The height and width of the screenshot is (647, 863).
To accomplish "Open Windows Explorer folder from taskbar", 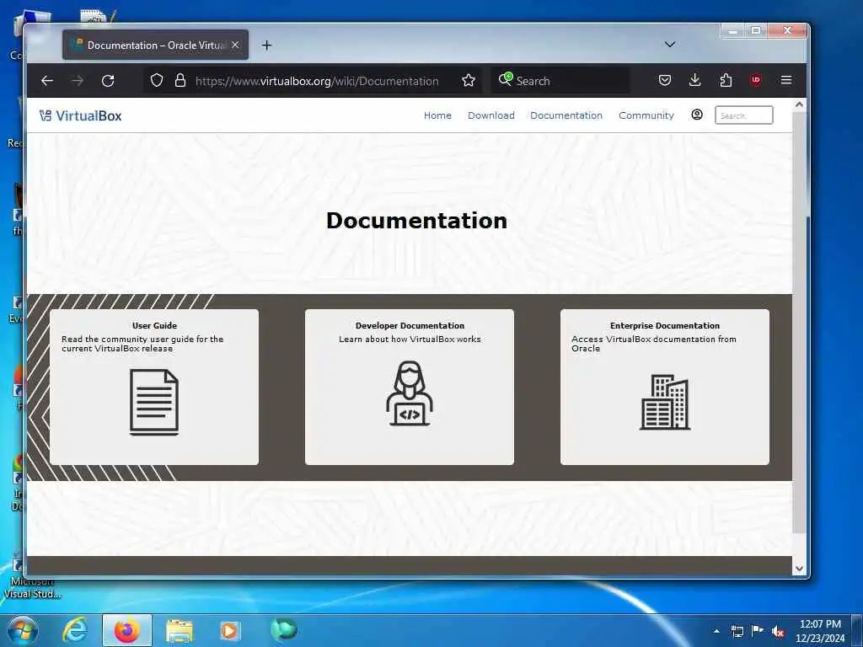I will 180,630.
